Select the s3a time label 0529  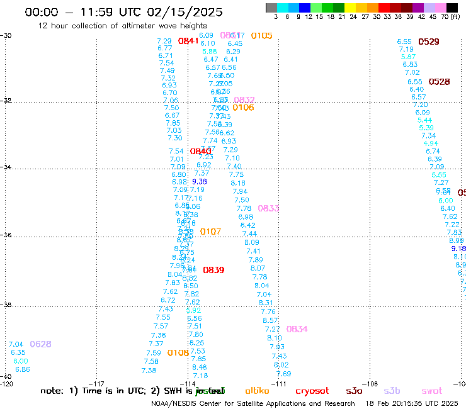point(429,42)
